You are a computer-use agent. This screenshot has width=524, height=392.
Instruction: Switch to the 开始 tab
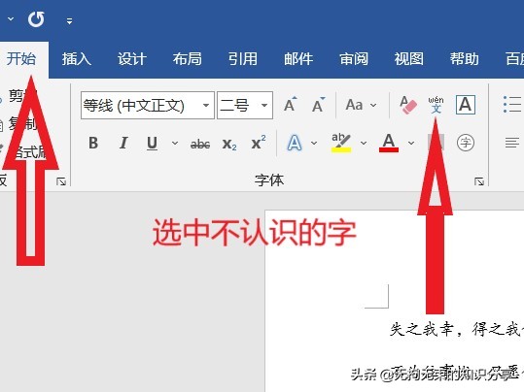click(x=21, y=59)
